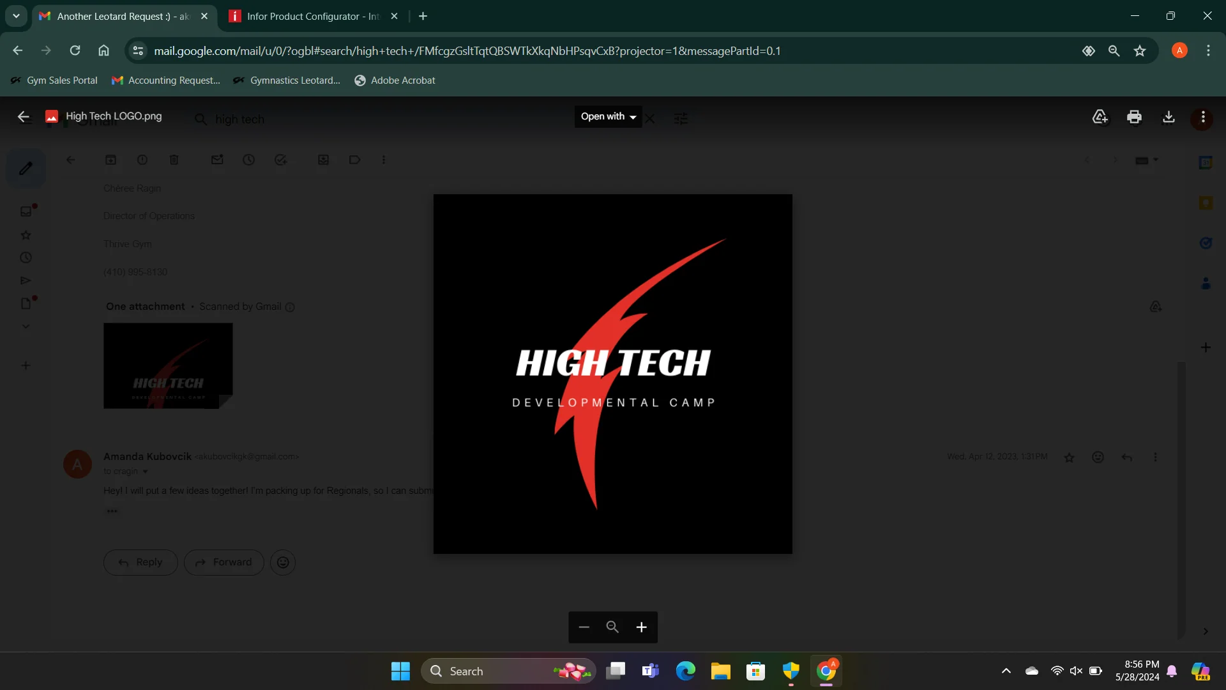Switch to Infor Product Configurator tab
Image resolution: width=1226 pixels, height=690 pixels.
coord(313,17)
